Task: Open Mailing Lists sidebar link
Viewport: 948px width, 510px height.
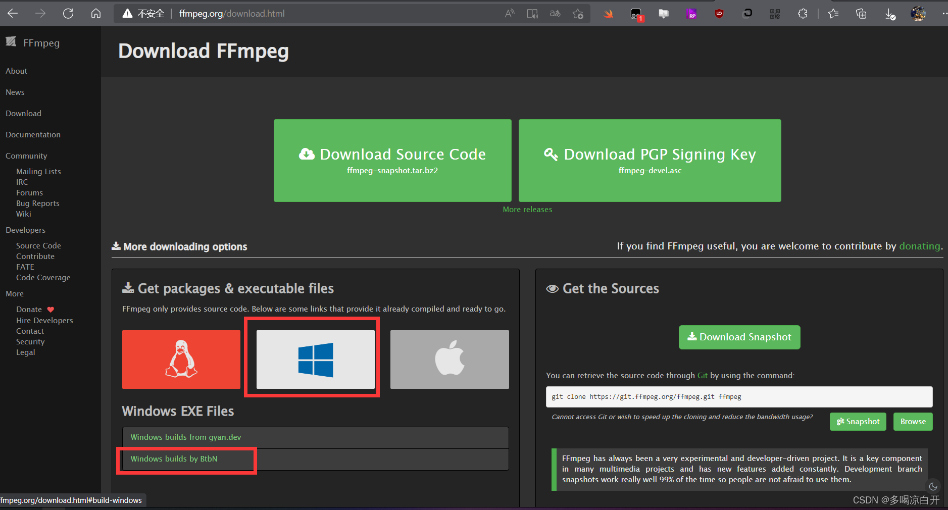Action: [38, 172]
